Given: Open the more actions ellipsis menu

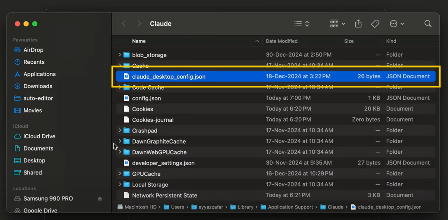Looking at the screenshot, I should (397, 24).
